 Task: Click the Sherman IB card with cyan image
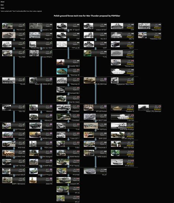point(68,71)
